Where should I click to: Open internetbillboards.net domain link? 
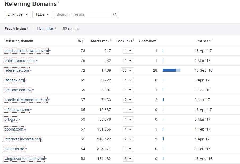click(x=22, y=139)
